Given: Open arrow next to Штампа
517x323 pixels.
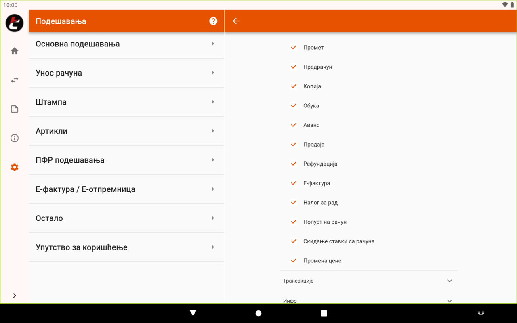Looking at the screenshot, I should [x=213, y=102].
